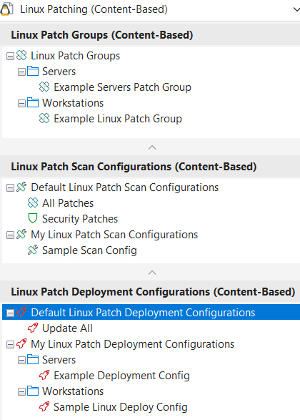300x420 pixels.
Task: Click the red rocket icon next to Update All
Action: click(33, 328)
